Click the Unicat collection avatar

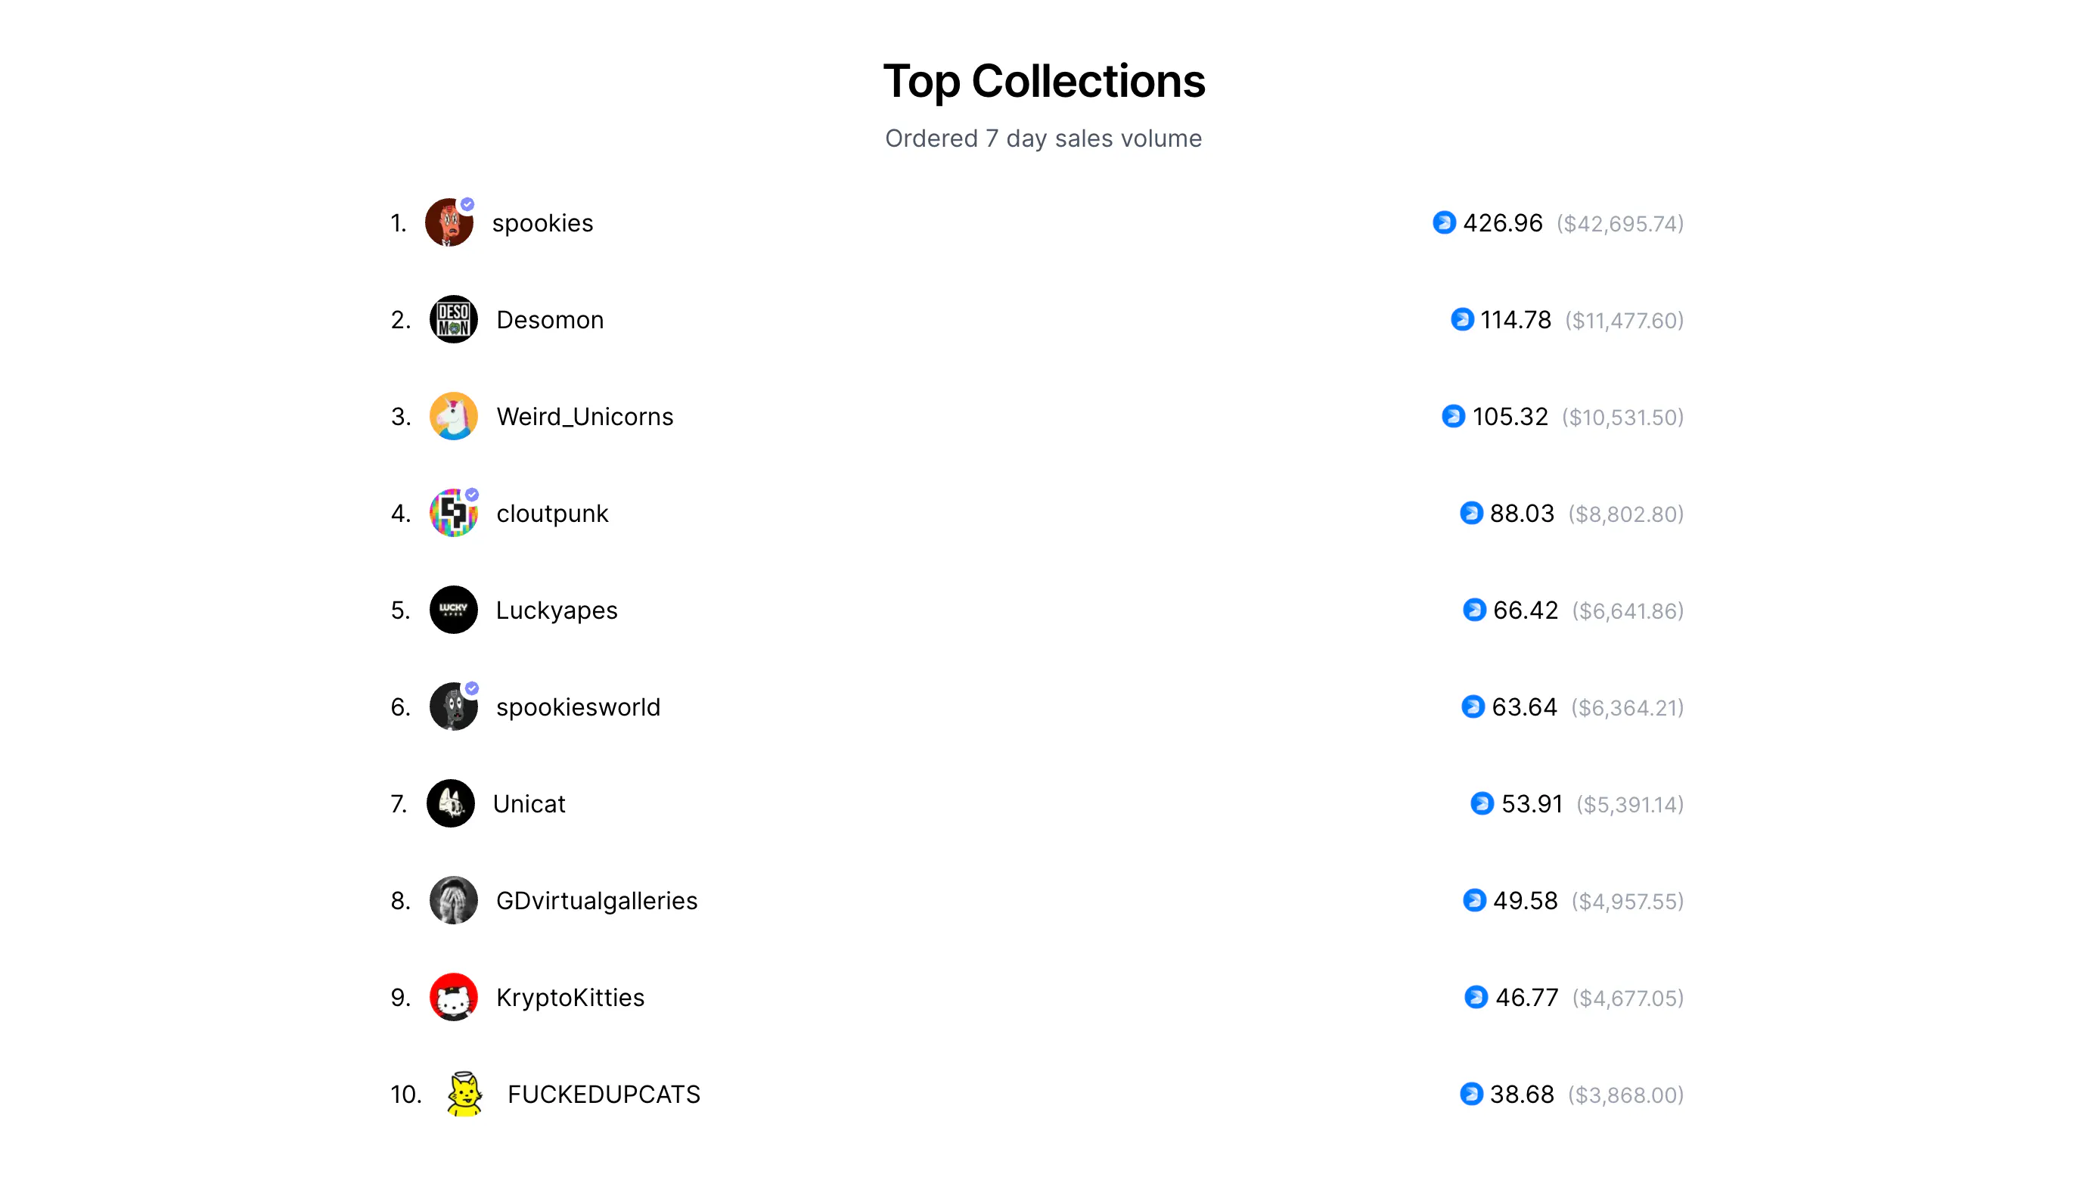450,803
